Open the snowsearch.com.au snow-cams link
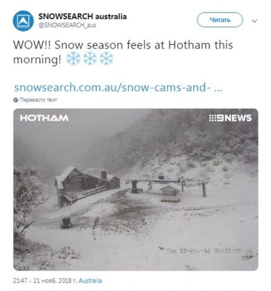This screenshot has height=291, width=271. click(x=118, y=87)
